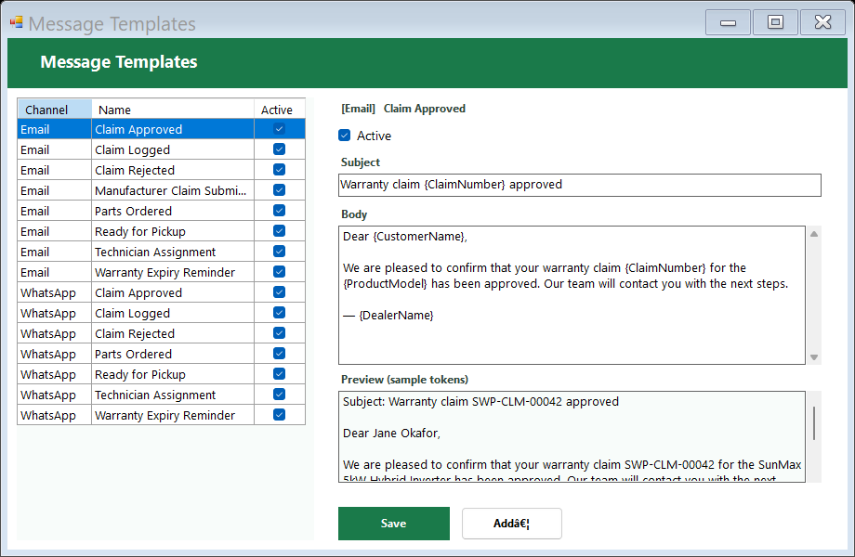Toggle Active for Email Technician Assignment row
This screenshot has width=855, height=557.
(x=279, y=252)
